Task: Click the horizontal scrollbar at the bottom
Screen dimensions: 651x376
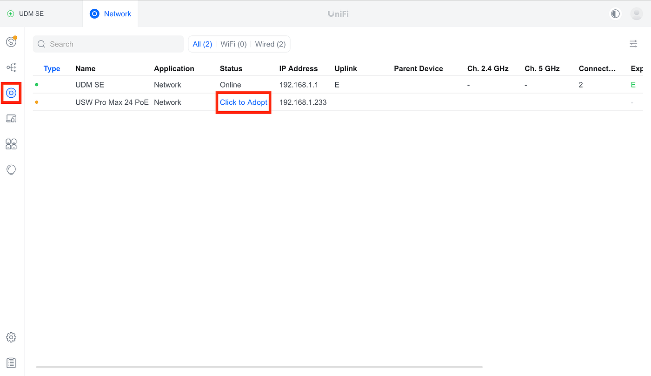Action: (259, 367)
